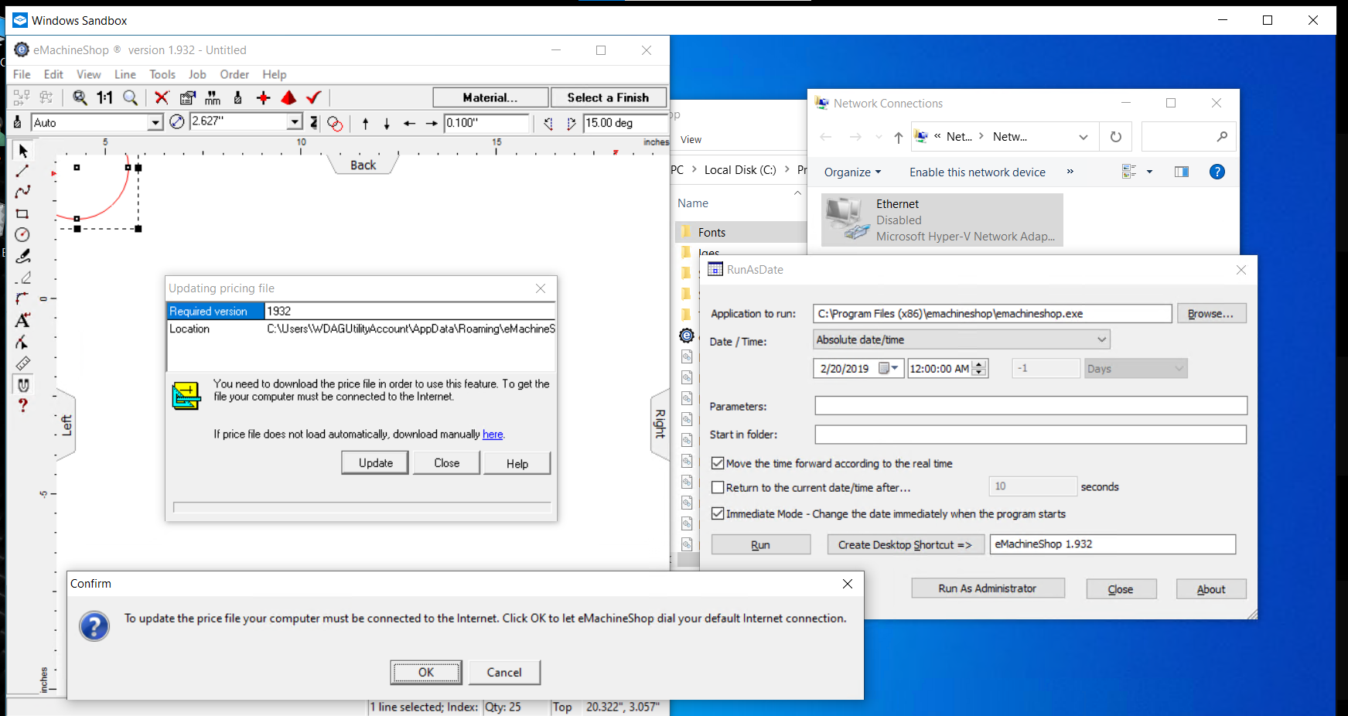Select the Circle tool

click(22, 235)
